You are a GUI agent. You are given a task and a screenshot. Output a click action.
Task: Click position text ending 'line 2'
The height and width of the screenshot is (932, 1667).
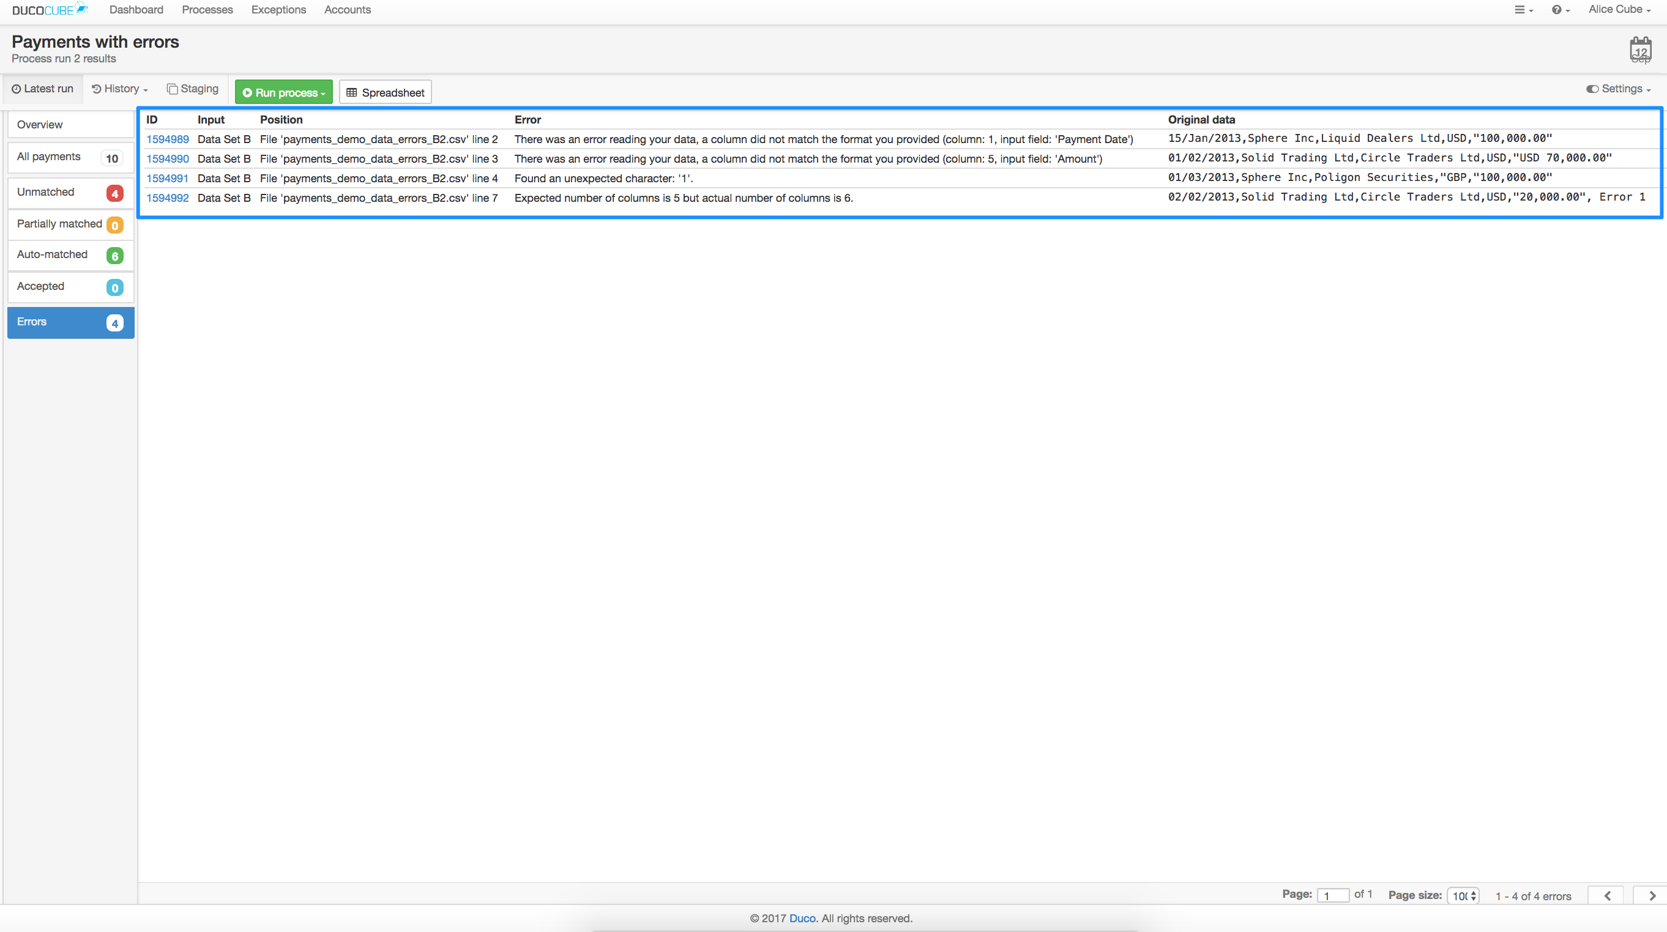tap(379, 139)
